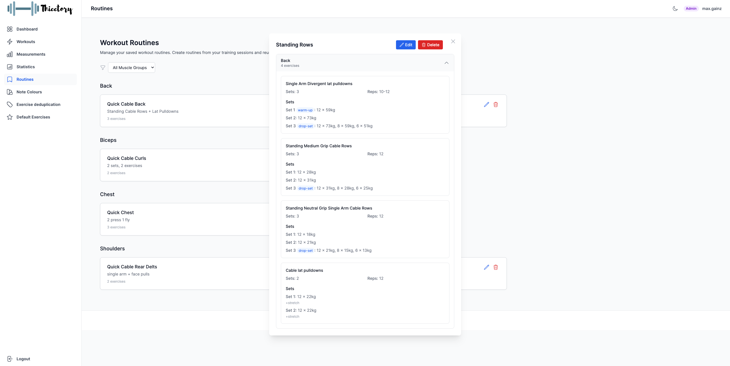Open Note Colours settings
This screenshot has width=730, height=366.
[29, 92]
